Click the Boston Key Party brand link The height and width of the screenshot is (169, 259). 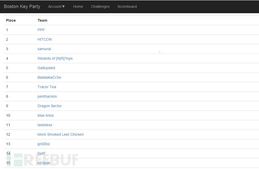pos(22,7)
